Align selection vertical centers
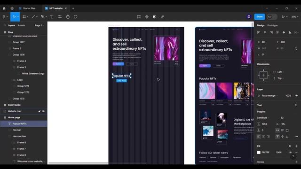 [x=284, y=32]
